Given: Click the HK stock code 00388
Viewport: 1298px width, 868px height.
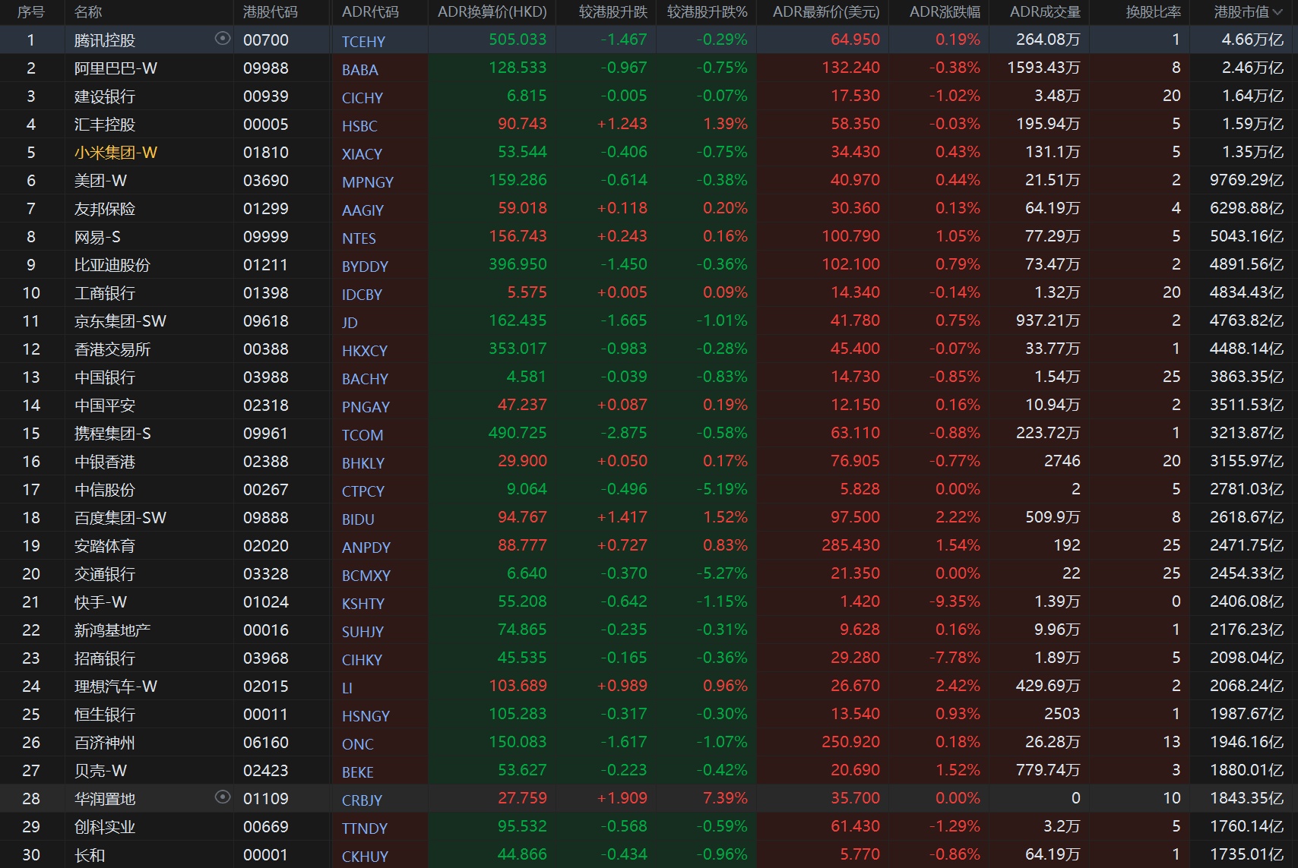Looking at the screenshot, I should (266, 349).
